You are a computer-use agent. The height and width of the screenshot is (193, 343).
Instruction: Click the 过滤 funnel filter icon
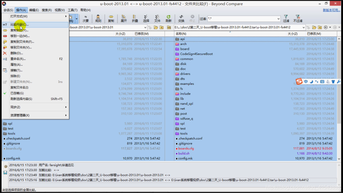[286, 19]
